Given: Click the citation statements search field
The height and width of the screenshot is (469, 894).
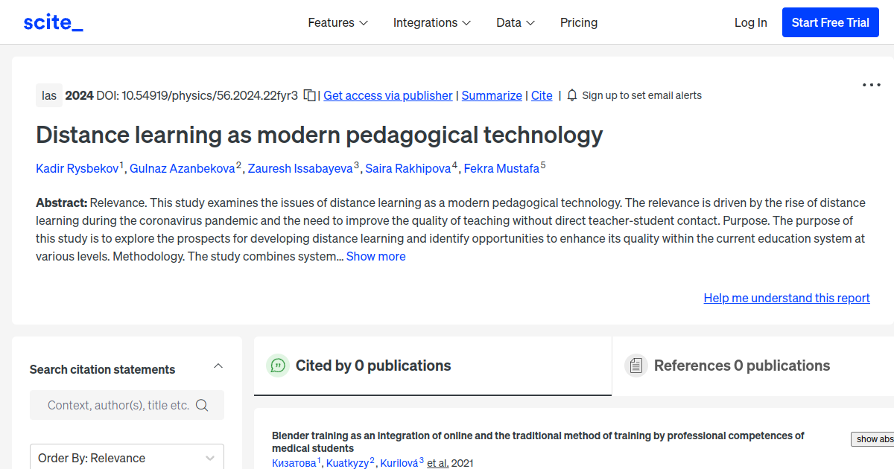Looking at the screenshot, I should [x=112, y=405].
